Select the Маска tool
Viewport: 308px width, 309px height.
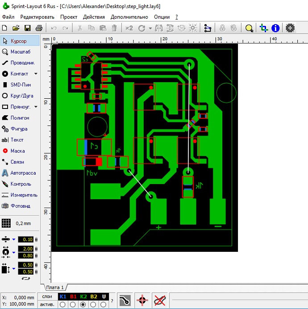point(20,151)
